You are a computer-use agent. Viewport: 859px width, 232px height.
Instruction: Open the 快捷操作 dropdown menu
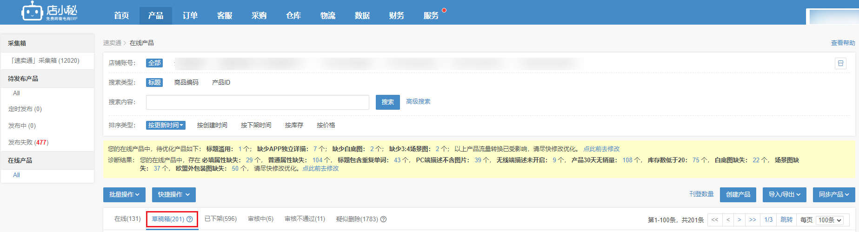point(173,194)
